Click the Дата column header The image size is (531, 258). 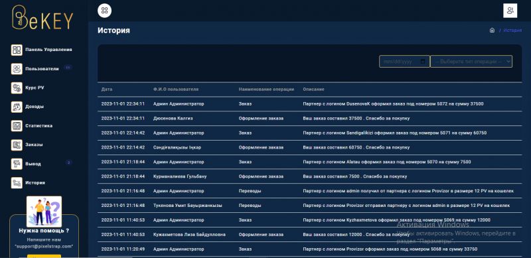coord(107,90)
